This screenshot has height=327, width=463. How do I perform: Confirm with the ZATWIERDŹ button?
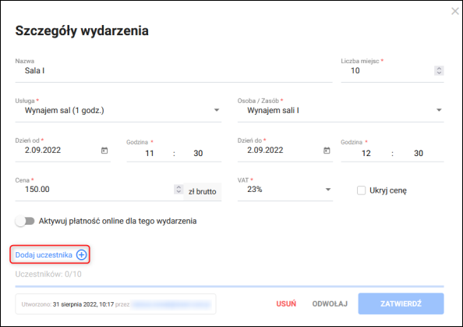click(x=401, y=304)
